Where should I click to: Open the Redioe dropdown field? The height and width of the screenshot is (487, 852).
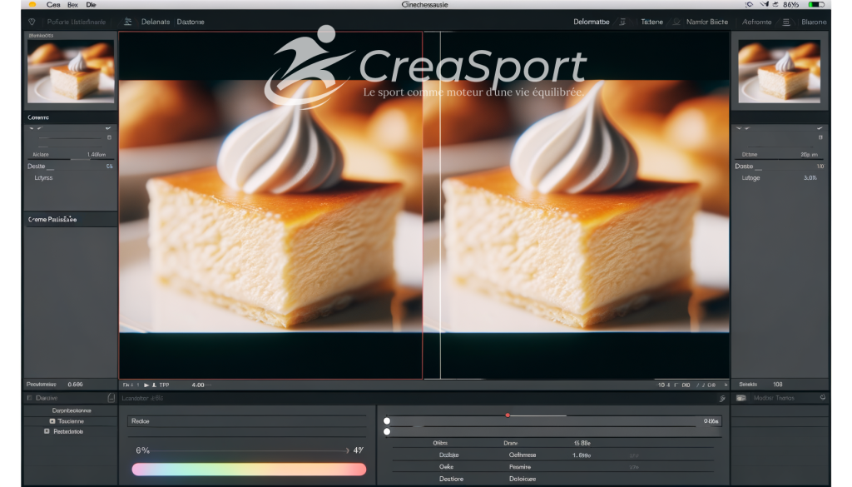click(x=246, y=421)
